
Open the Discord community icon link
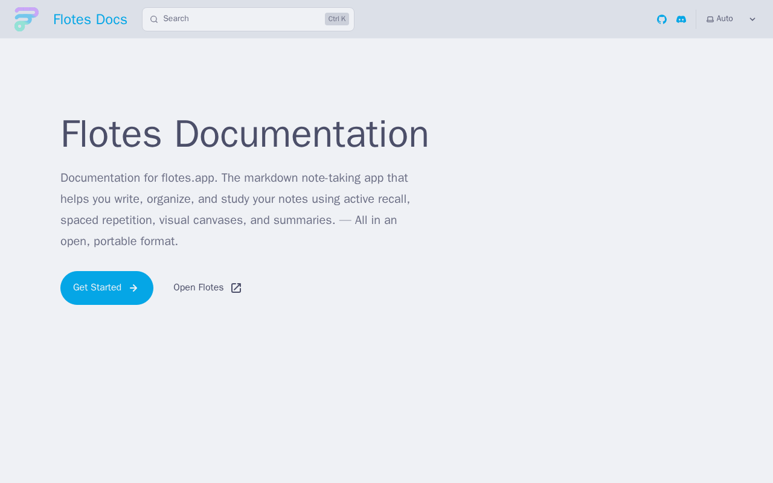(681, 19)
